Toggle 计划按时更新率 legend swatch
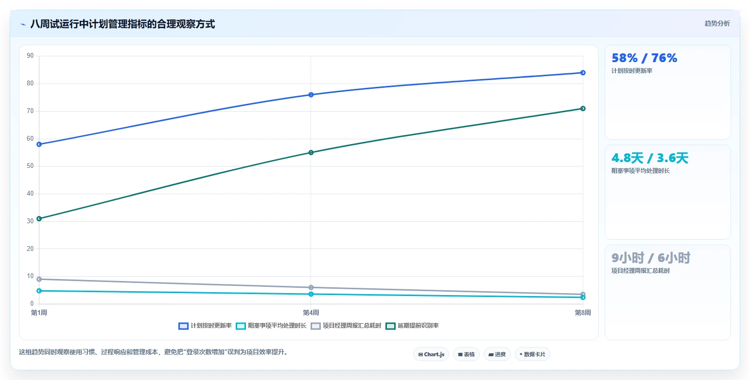The width and height of the screenshot is (750, 380). tap(183, 326)
